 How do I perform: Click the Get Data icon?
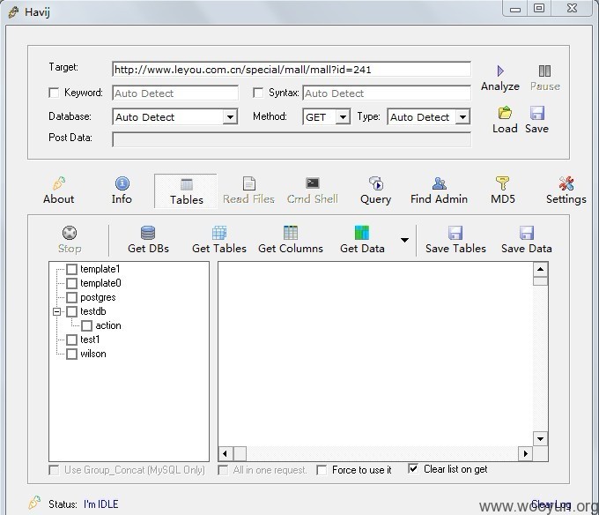tap(362, 233)
